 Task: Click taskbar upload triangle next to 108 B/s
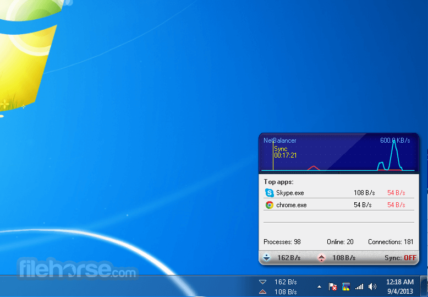point(262,291)
